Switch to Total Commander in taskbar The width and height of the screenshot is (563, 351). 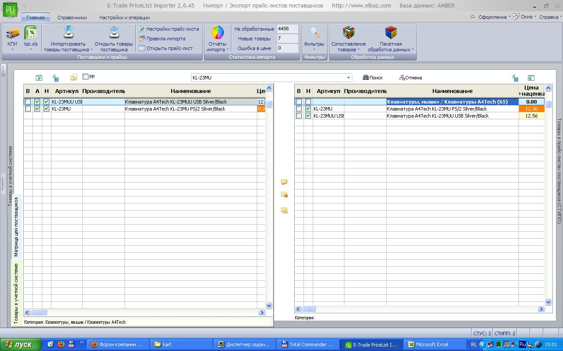pos(309,344)
